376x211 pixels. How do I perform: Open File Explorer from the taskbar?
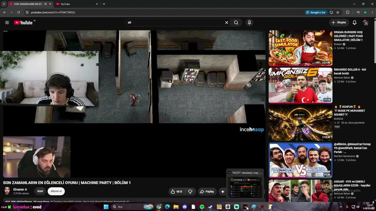pyautogui.click(x=176, y=207)
